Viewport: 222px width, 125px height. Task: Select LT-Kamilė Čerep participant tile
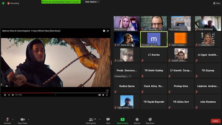[x=181, y=70]
